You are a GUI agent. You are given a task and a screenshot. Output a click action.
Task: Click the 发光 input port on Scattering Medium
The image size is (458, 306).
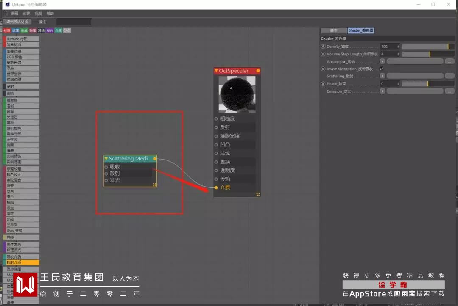(x=106, y=180)
